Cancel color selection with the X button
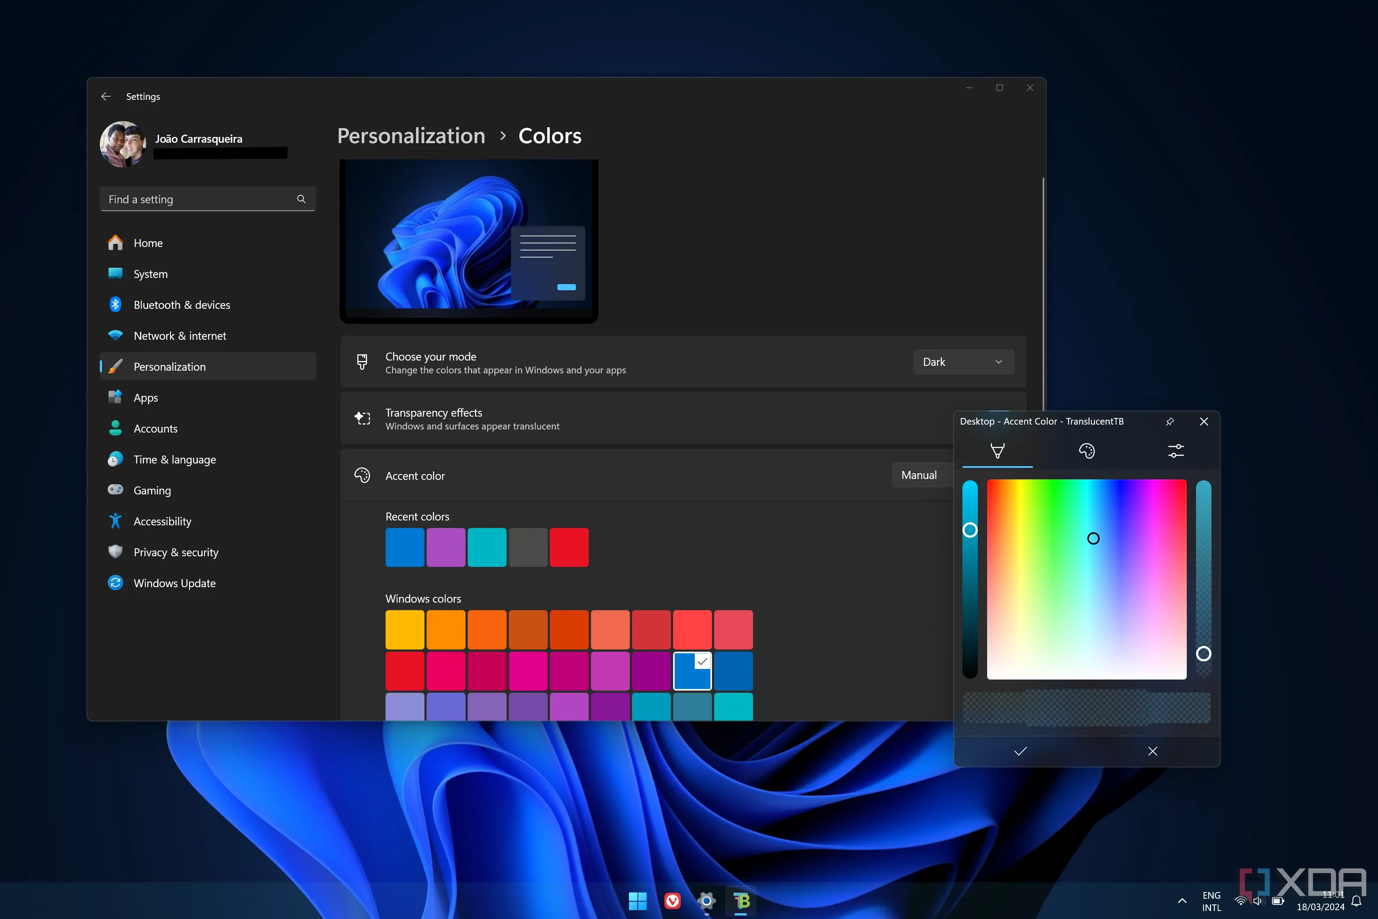This screenshot has width=1378, height=919. click(x=1152, y=752)
